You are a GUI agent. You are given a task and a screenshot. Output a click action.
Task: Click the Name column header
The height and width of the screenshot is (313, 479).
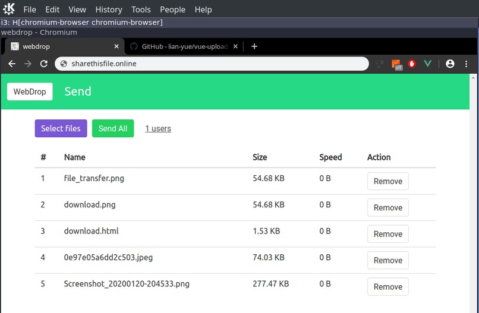click(x=74, y=157)
